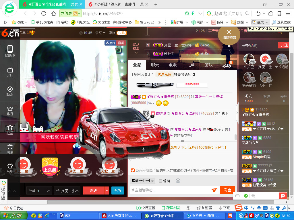Switch to 全部 chat tab
Screen dimensions: 294x220
click(137, 65)
